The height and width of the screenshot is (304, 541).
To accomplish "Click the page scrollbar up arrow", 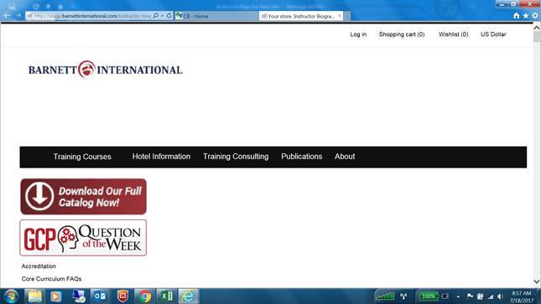I will click(x=537, y=28).
